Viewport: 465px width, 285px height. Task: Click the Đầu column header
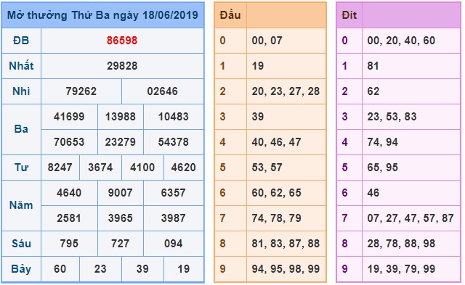point(230,15)
